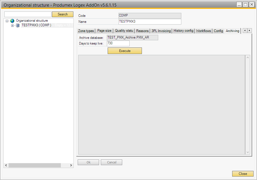Click the globe icon beside Organizational structure
Image resolution: width=257 pixels, height=180 pixels.
[x=12, y=21]
